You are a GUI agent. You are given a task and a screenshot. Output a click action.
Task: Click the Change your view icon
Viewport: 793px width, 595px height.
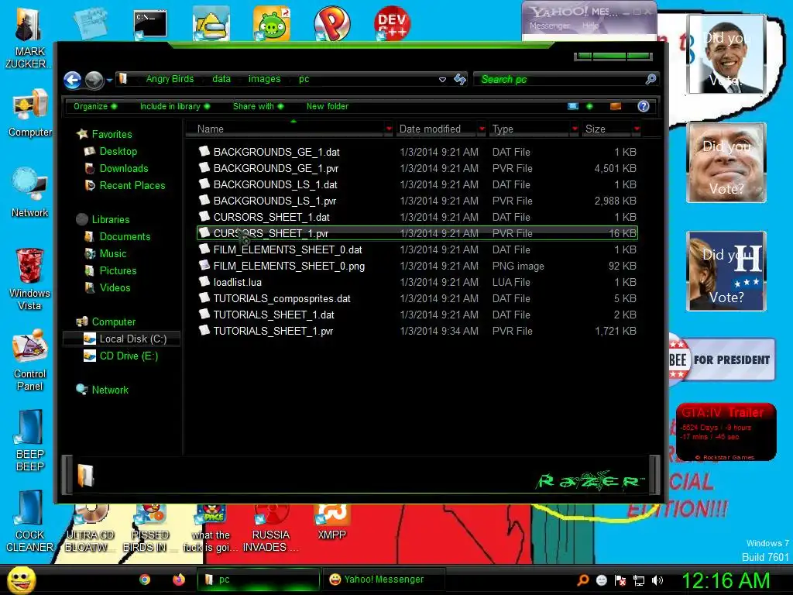pos(573,106)
